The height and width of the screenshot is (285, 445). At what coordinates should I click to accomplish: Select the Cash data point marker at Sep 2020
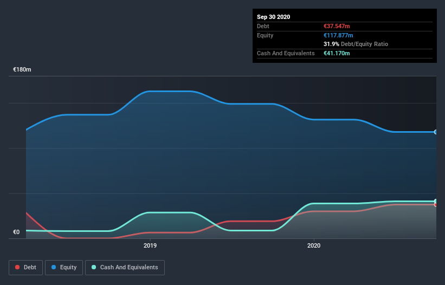tap(436, 202)
